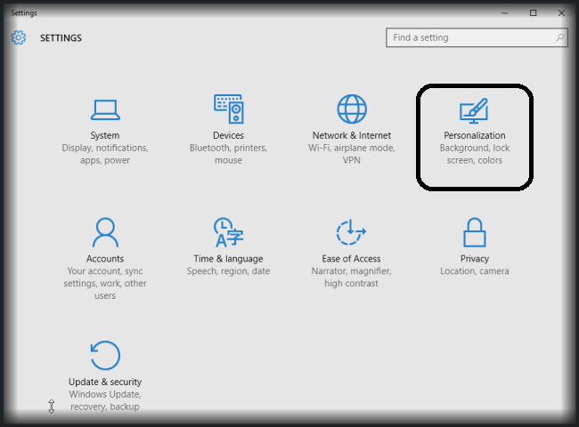Click the Time & language title label
The height and width of the screenshot is (427, 579).
pyautogui.click(x=229, y=259)
